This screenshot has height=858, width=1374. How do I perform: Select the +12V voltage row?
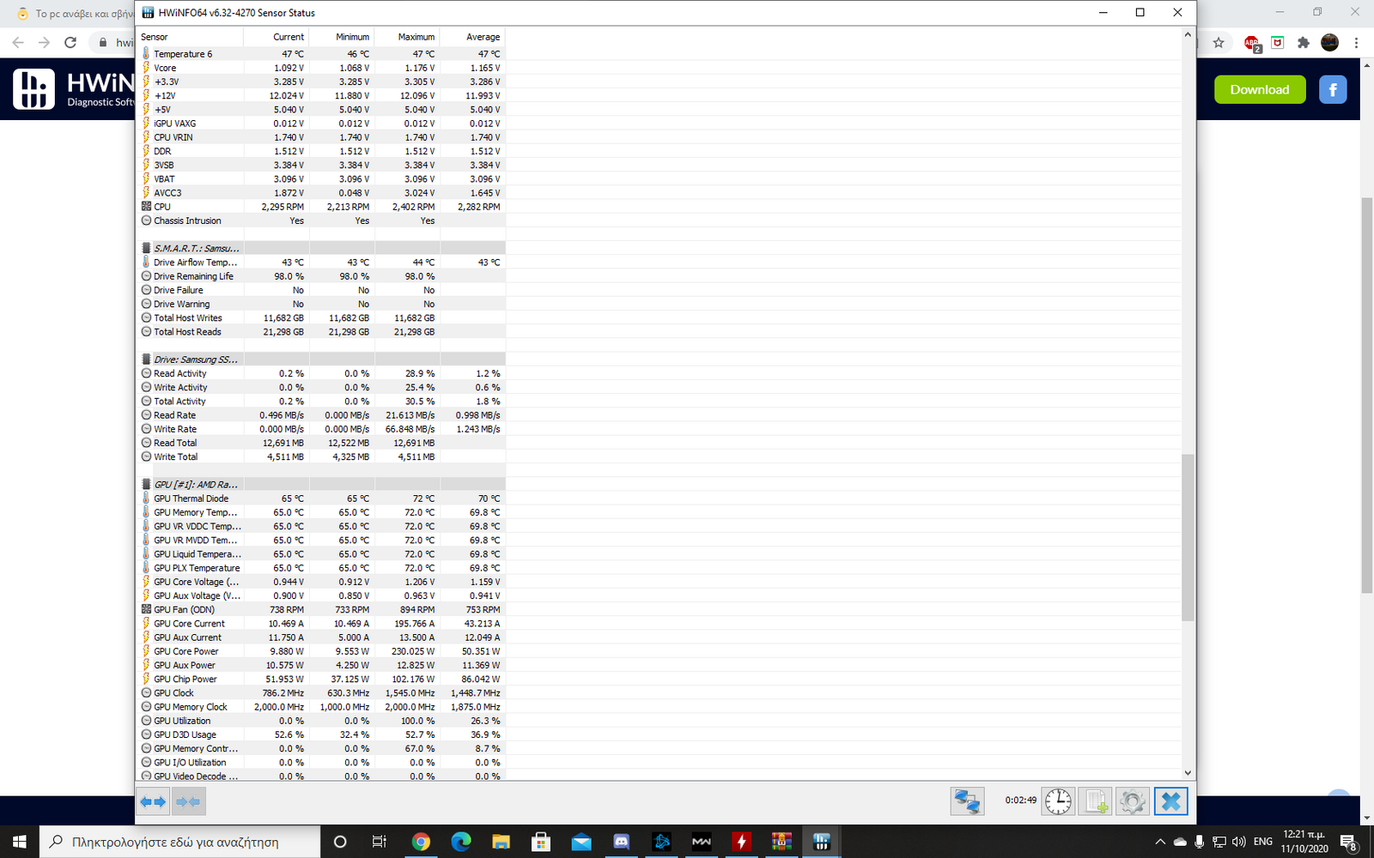[x=321, y=95]
